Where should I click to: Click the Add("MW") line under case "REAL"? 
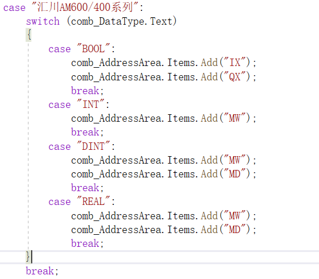163,216
